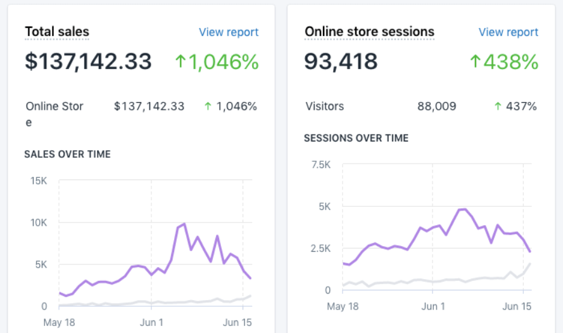The height and width of the screenshot is (333, 563).
Task: Click the 88,009 visitors count
Action: 436,107
